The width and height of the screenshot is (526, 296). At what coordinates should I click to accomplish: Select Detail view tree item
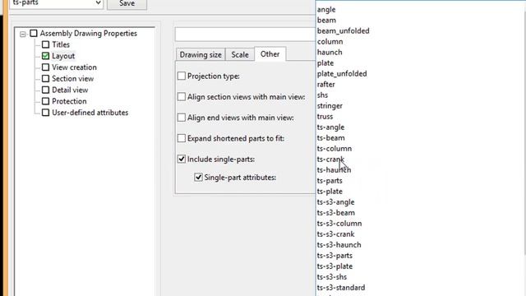(70, 90)
